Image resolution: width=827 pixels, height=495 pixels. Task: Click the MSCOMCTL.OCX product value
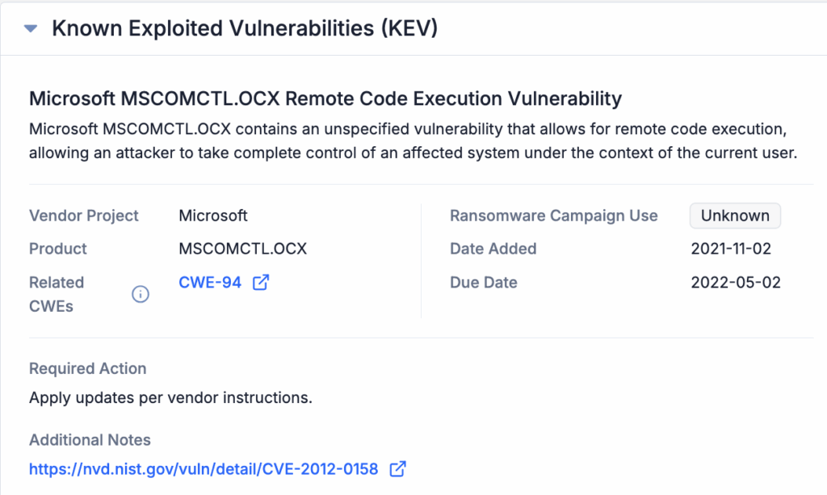(242, 249)
